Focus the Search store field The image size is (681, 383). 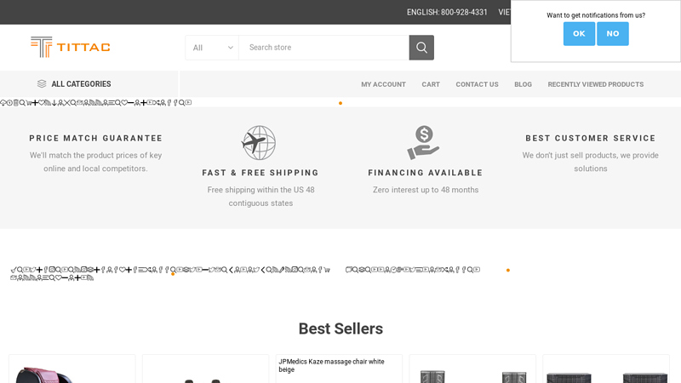click(x=324, y=48)
